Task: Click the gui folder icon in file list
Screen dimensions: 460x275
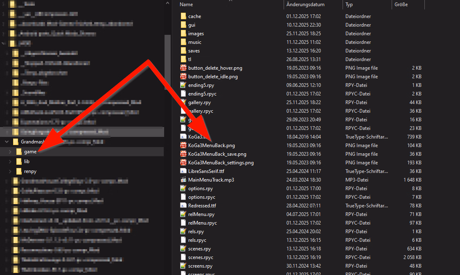Action: pos(183,25)
